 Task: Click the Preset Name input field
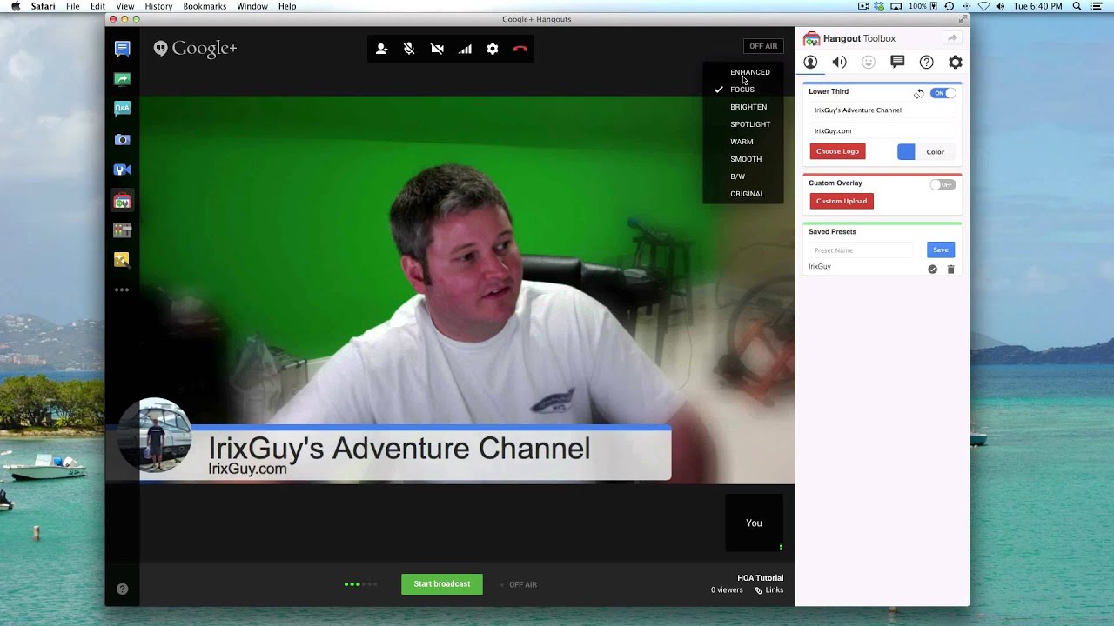point(862,250)
